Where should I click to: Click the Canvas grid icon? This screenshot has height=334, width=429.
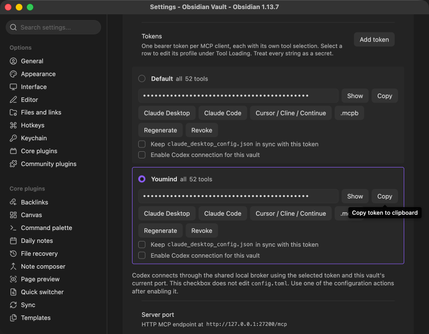click(x=13, y=215)
